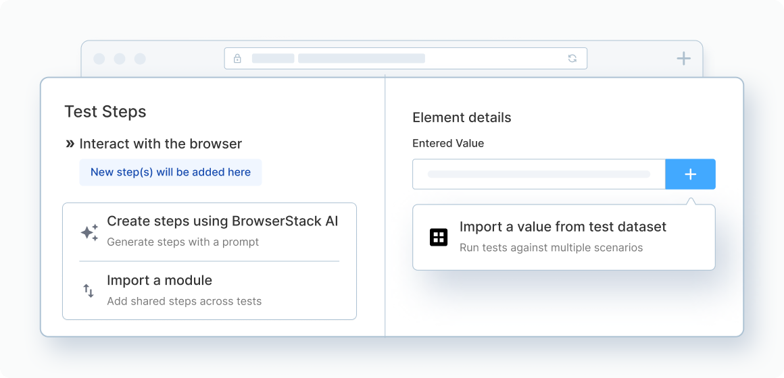The image size is (784, 378).
Task: Click the Test Steps heading
Action: click(x=105, y=112)
